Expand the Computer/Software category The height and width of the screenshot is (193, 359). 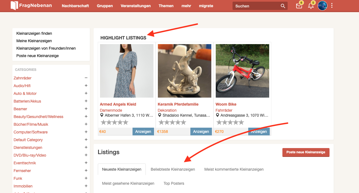pyautogui.click(x=86, y=132)
